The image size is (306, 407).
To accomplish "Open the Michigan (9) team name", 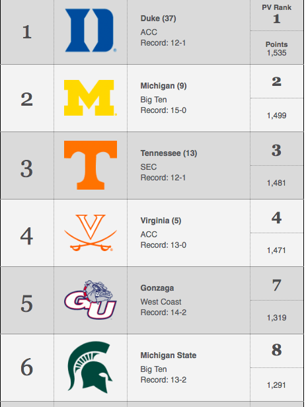I will pyautogui.click(x=163, y=86).
